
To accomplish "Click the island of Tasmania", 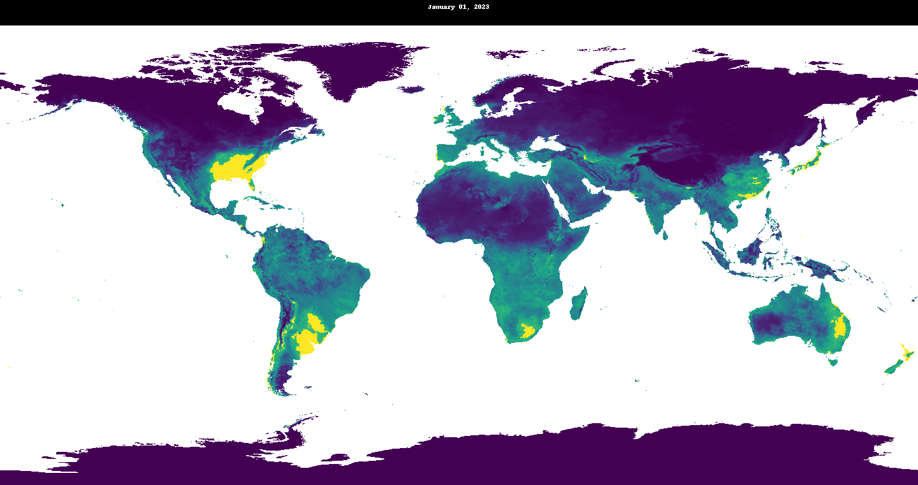I will pos(832,361).
